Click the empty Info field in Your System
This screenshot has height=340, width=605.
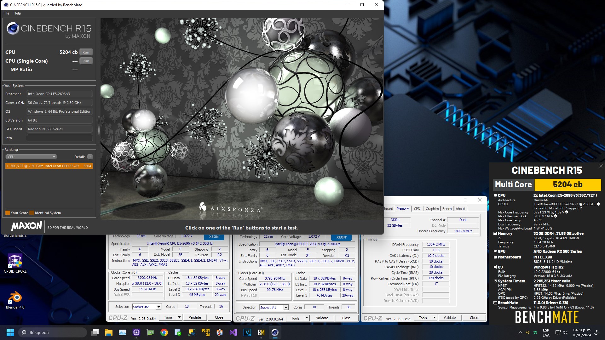pyautogui.click(x=60, y=138)
